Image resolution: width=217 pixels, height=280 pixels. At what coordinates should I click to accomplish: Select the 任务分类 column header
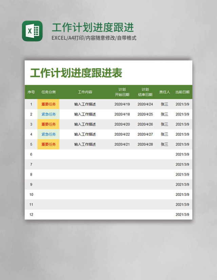(x=48, y=92)
